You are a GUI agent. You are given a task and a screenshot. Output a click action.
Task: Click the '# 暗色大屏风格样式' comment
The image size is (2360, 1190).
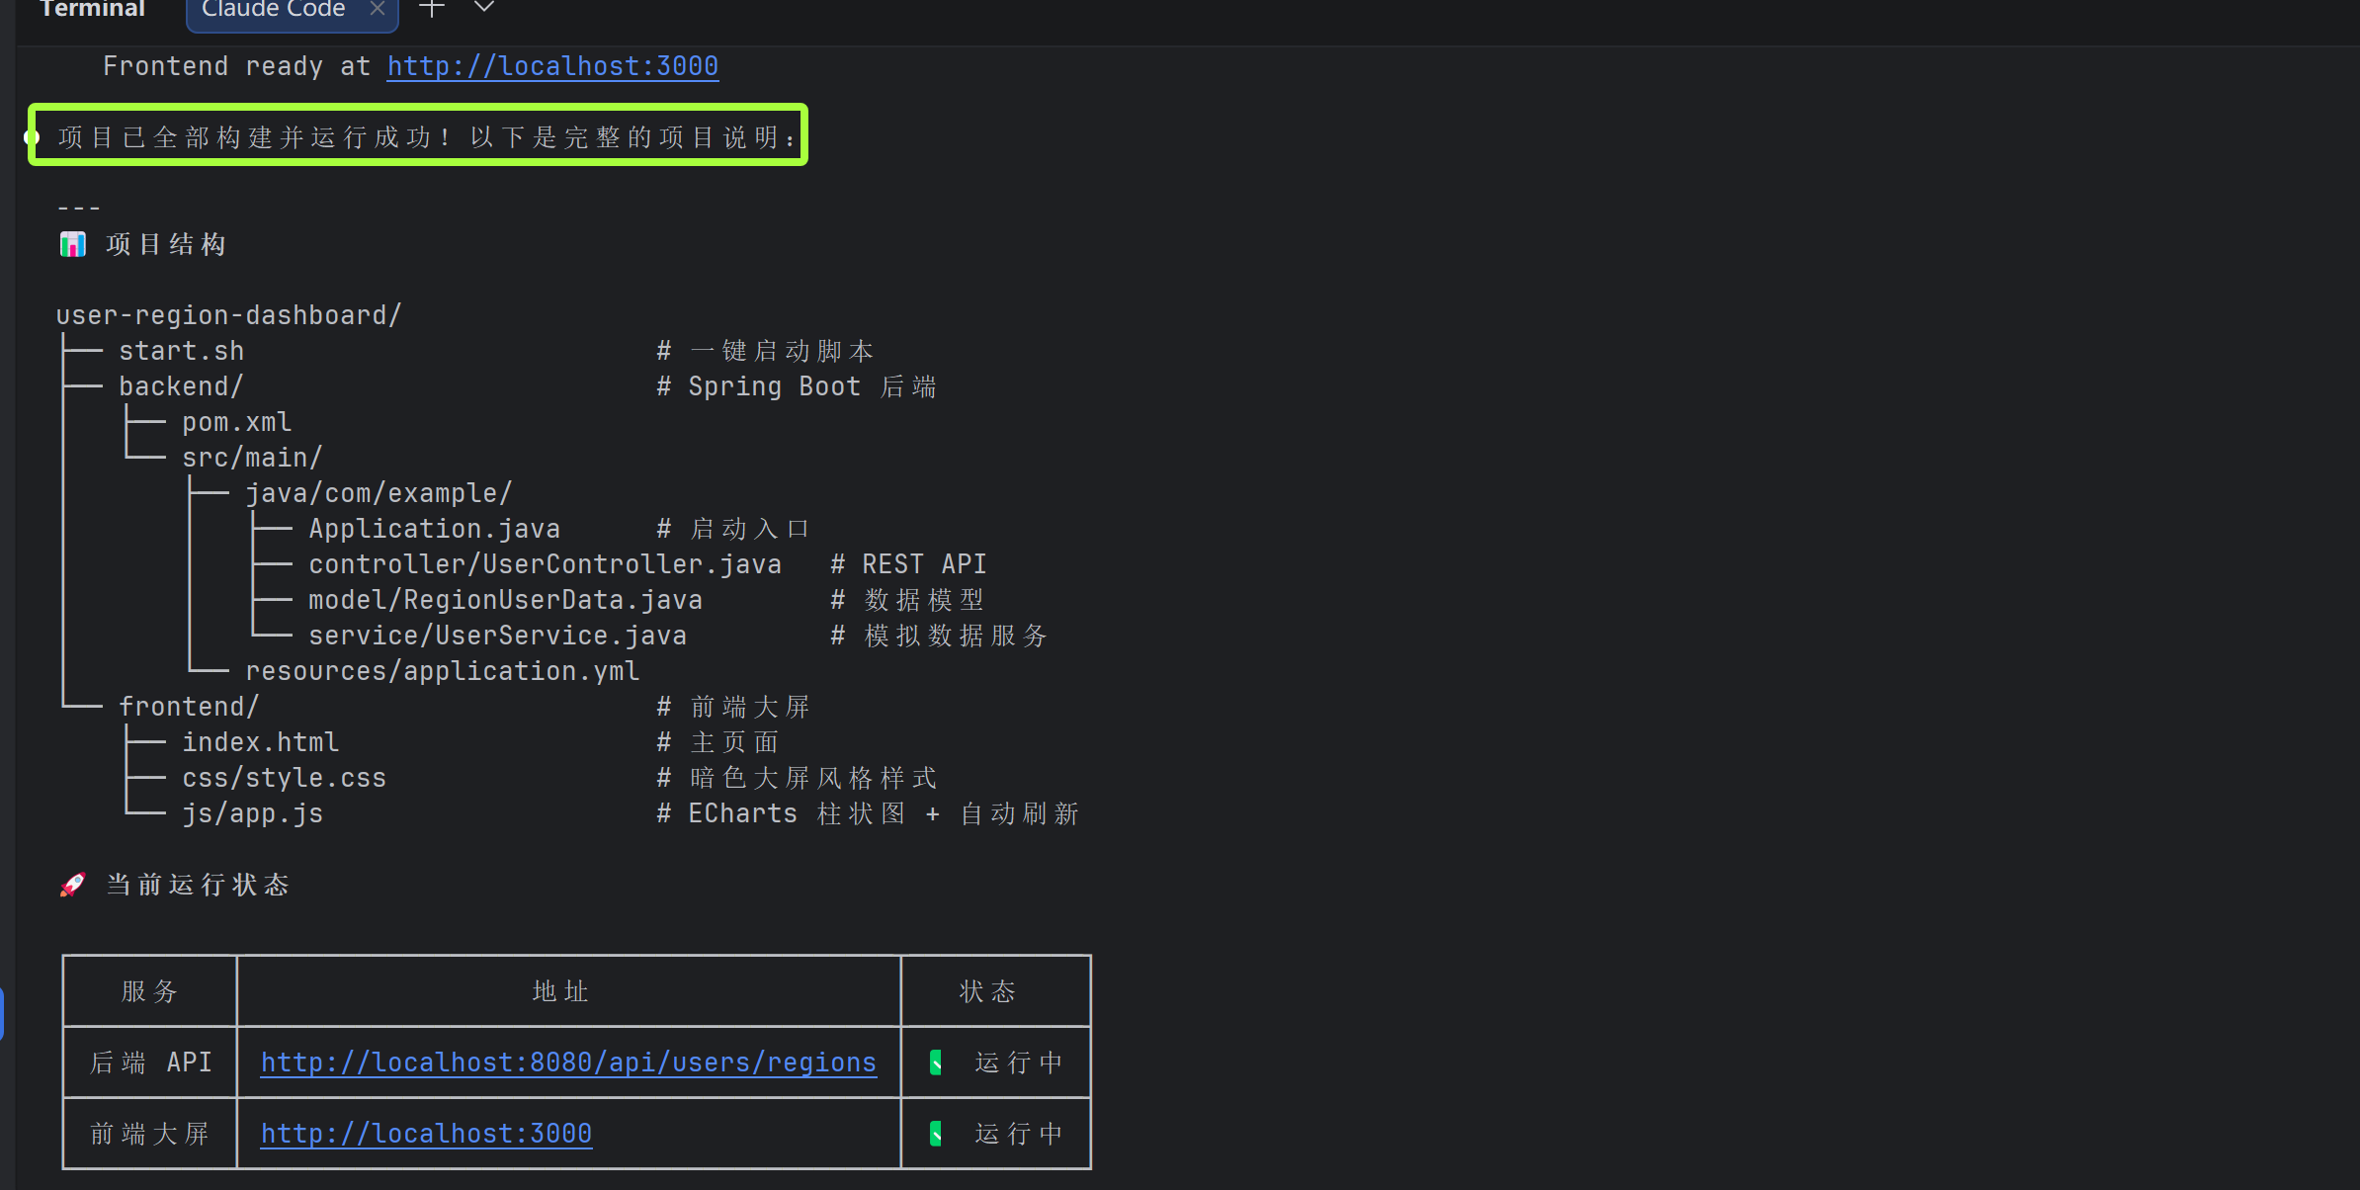pyautogui.click(x=797, y=778)
